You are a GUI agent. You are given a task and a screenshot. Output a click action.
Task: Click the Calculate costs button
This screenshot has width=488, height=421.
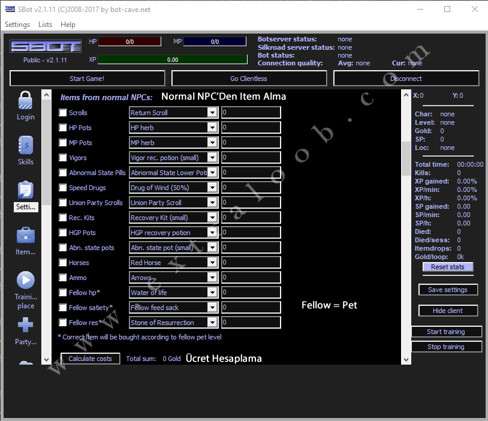tap(90, 359)
